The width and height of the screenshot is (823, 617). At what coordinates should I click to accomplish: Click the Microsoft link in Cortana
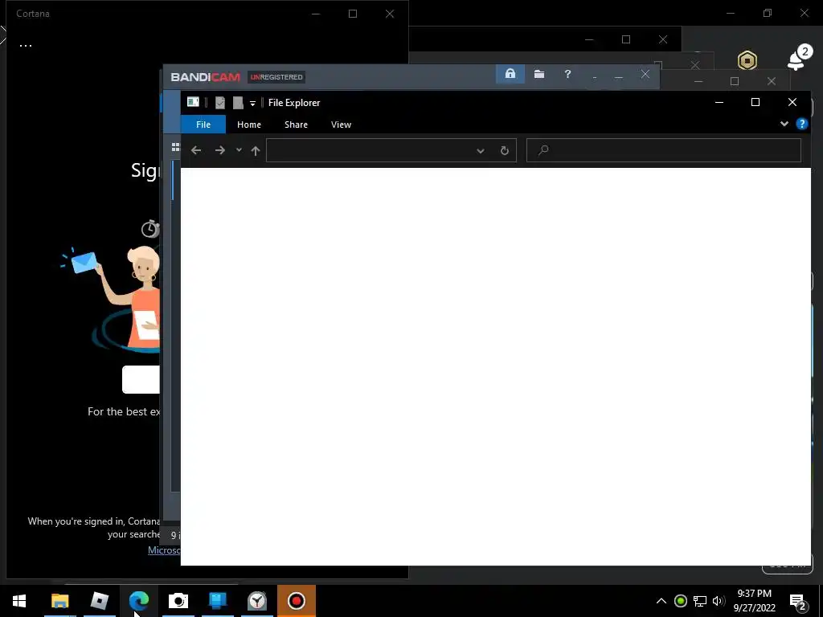[x=164, y=550]
